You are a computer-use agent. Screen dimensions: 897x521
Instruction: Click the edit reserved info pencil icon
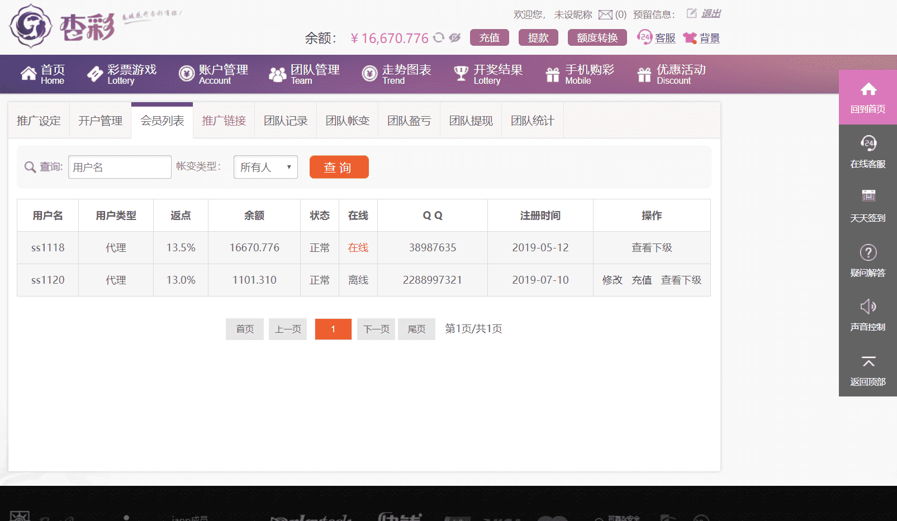691,13
